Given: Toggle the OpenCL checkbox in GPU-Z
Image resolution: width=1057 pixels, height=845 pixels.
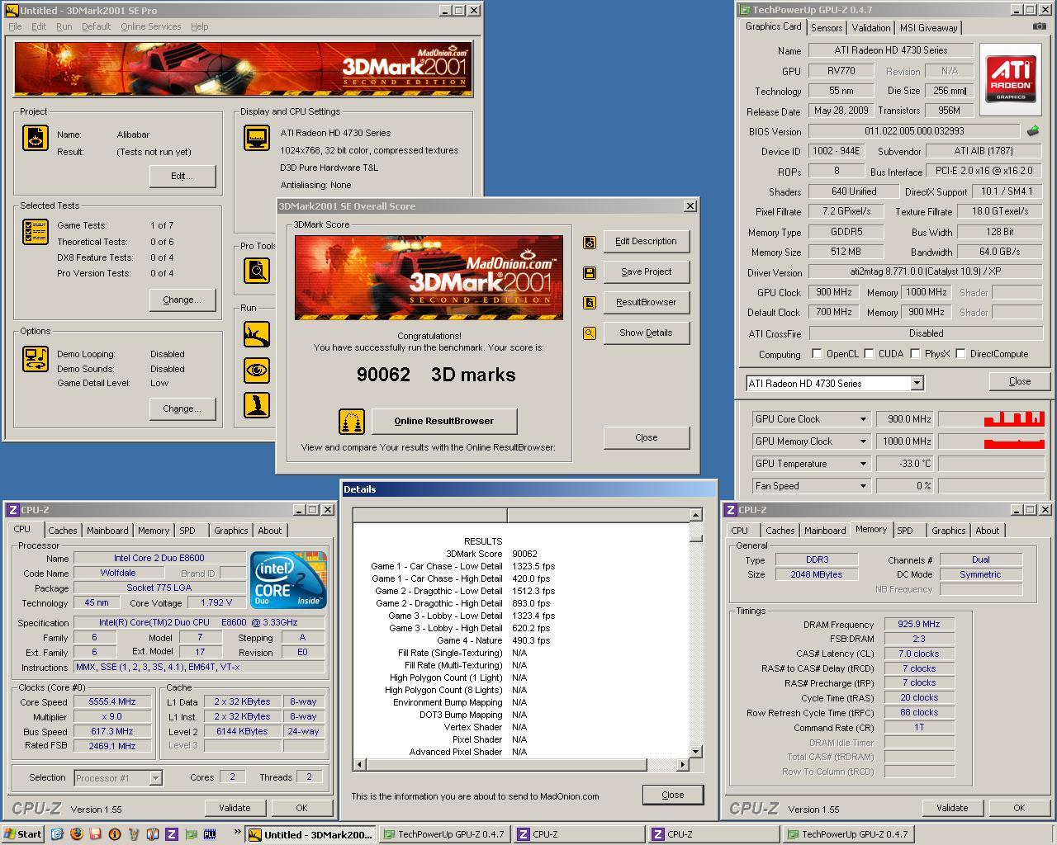Looking at the screenshot, I should [x=817, y=354].
